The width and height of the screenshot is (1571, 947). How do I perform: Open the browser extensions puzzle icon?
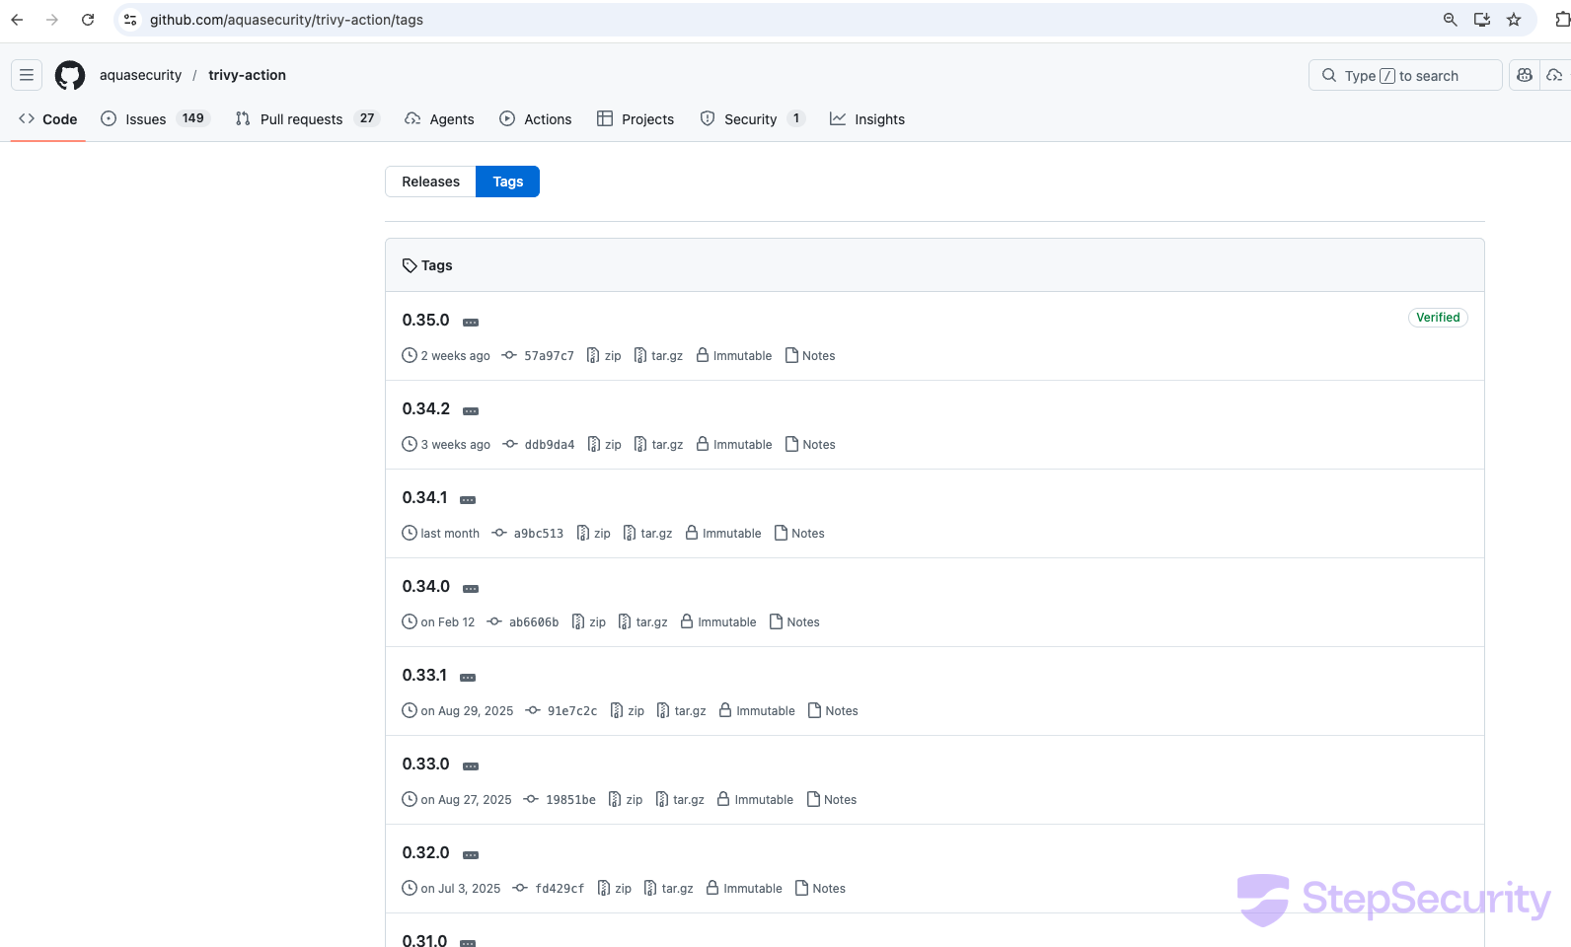1562,20
